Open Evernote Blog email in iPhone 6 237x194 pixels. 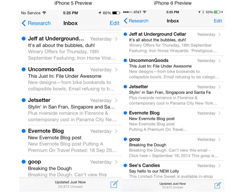173,121
